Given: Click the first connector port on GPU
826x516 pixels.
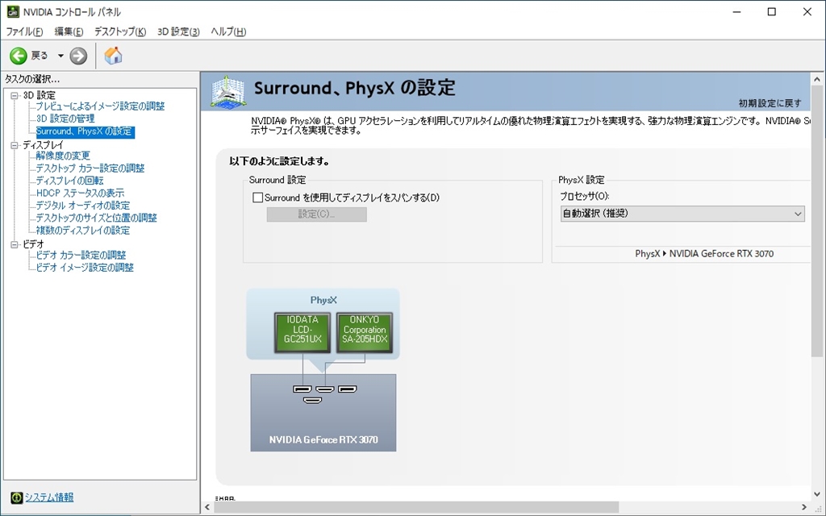Looking at the screenshot, I should [x=302, y=389].
